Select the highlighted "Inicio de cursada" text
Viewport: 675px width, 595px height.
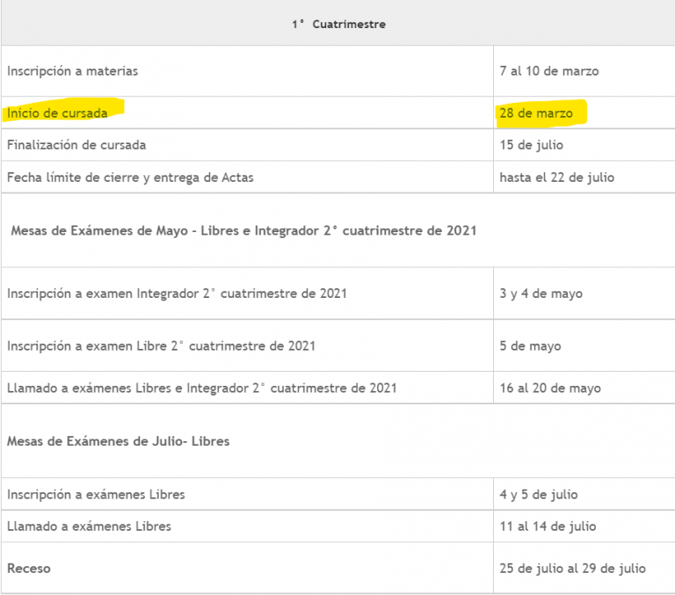click(58, 113)
